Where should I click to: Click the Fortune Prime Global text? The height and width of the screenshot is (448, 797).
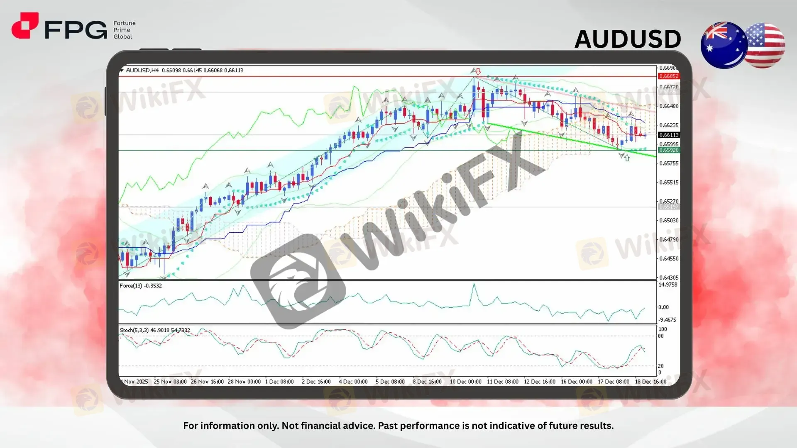coord(124,30)
